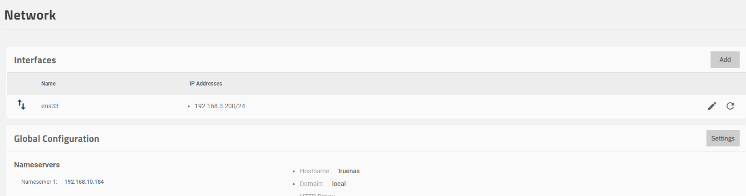Select the local domain value
746x196 pixels.
coord(339,184)
